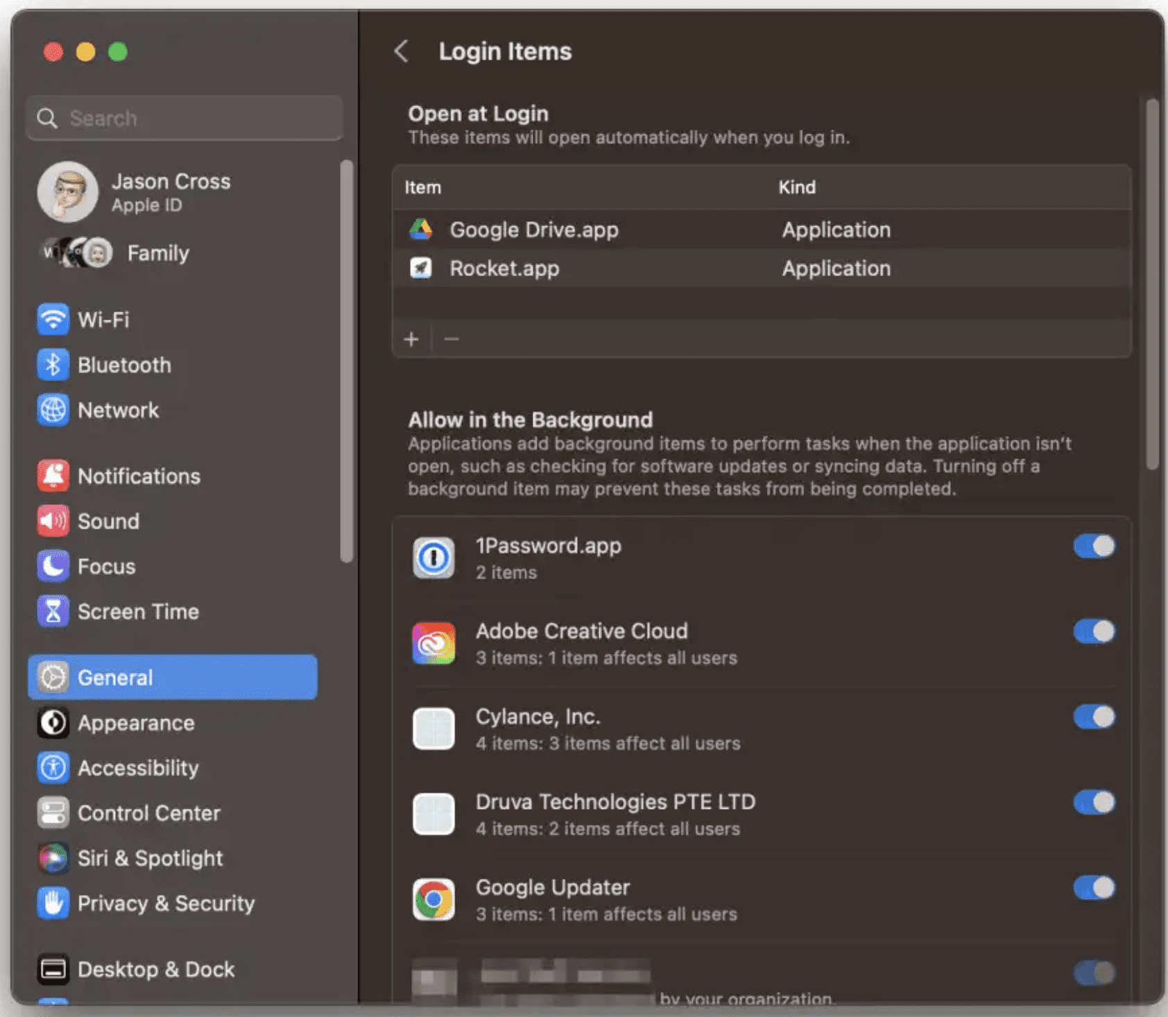This screenshot has width=1168, height=1017.
Task: Open Jason Cross Apple ID settings
Action: click(x=172, y=192)
